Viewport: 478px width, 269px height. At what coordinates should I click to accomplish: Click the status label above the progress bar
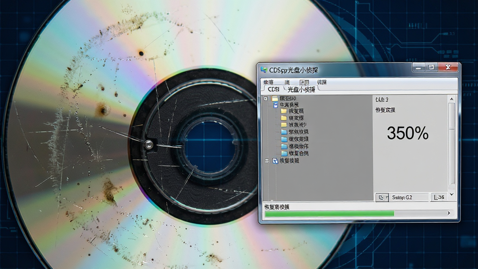point(277,207)
